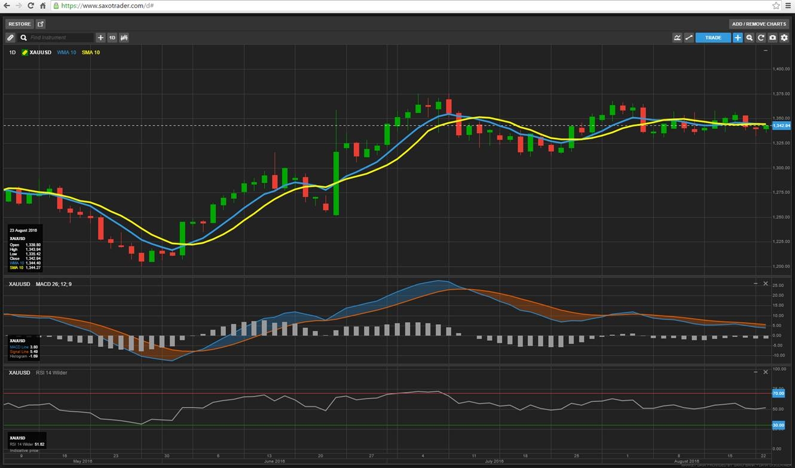Click the 1,400 price axis label
795x468 pixels.
[780, 69]
